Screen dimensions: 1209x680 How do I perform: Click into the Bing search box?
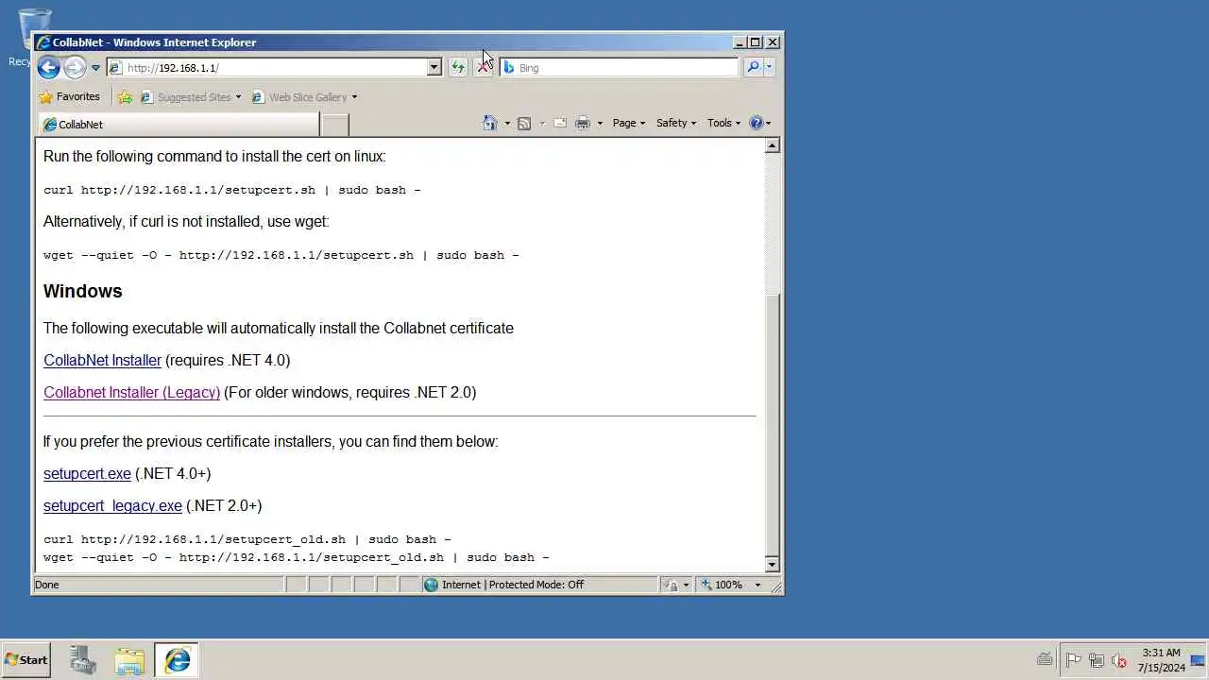[x=619, y=67]
